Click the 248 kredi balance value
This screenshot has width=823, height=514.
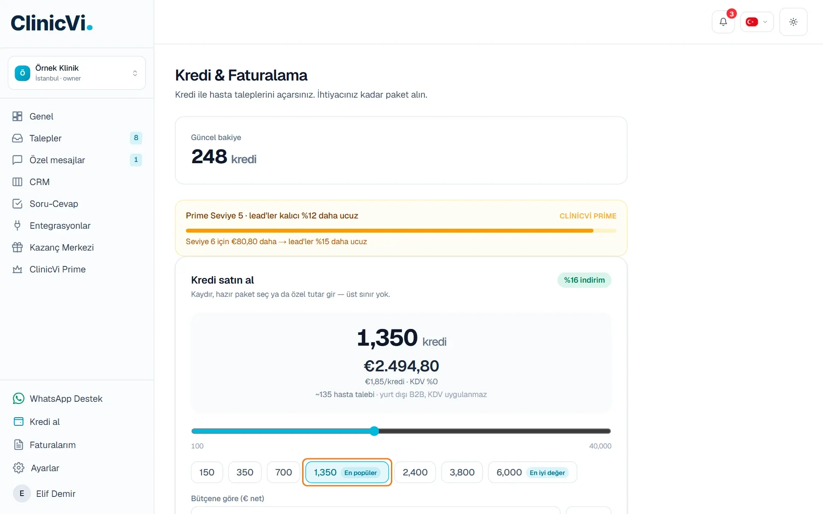(x=224, y=157)
